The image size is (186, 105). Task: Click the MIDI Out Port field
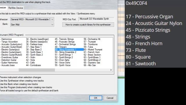[96, 19]
